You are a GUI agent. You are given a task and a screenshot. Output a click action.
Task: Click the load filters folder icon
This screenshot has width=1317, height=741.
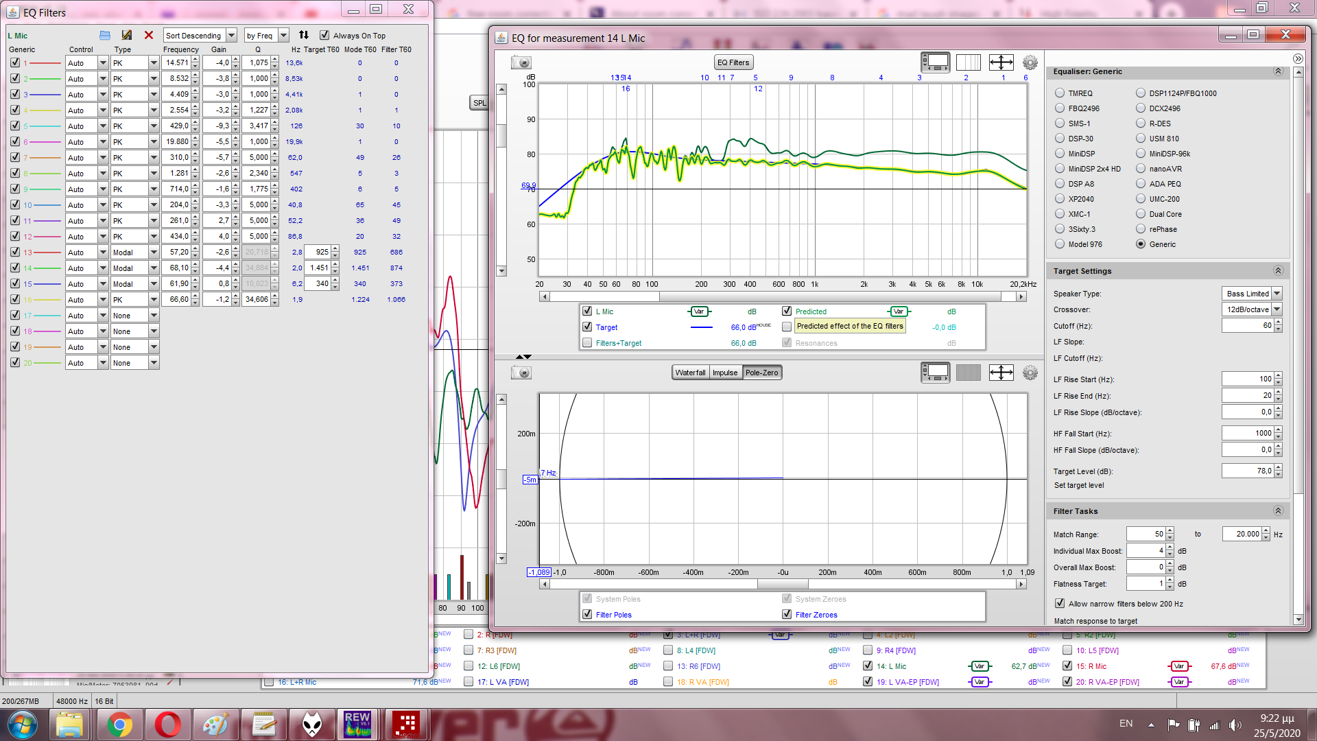(105, 35)
